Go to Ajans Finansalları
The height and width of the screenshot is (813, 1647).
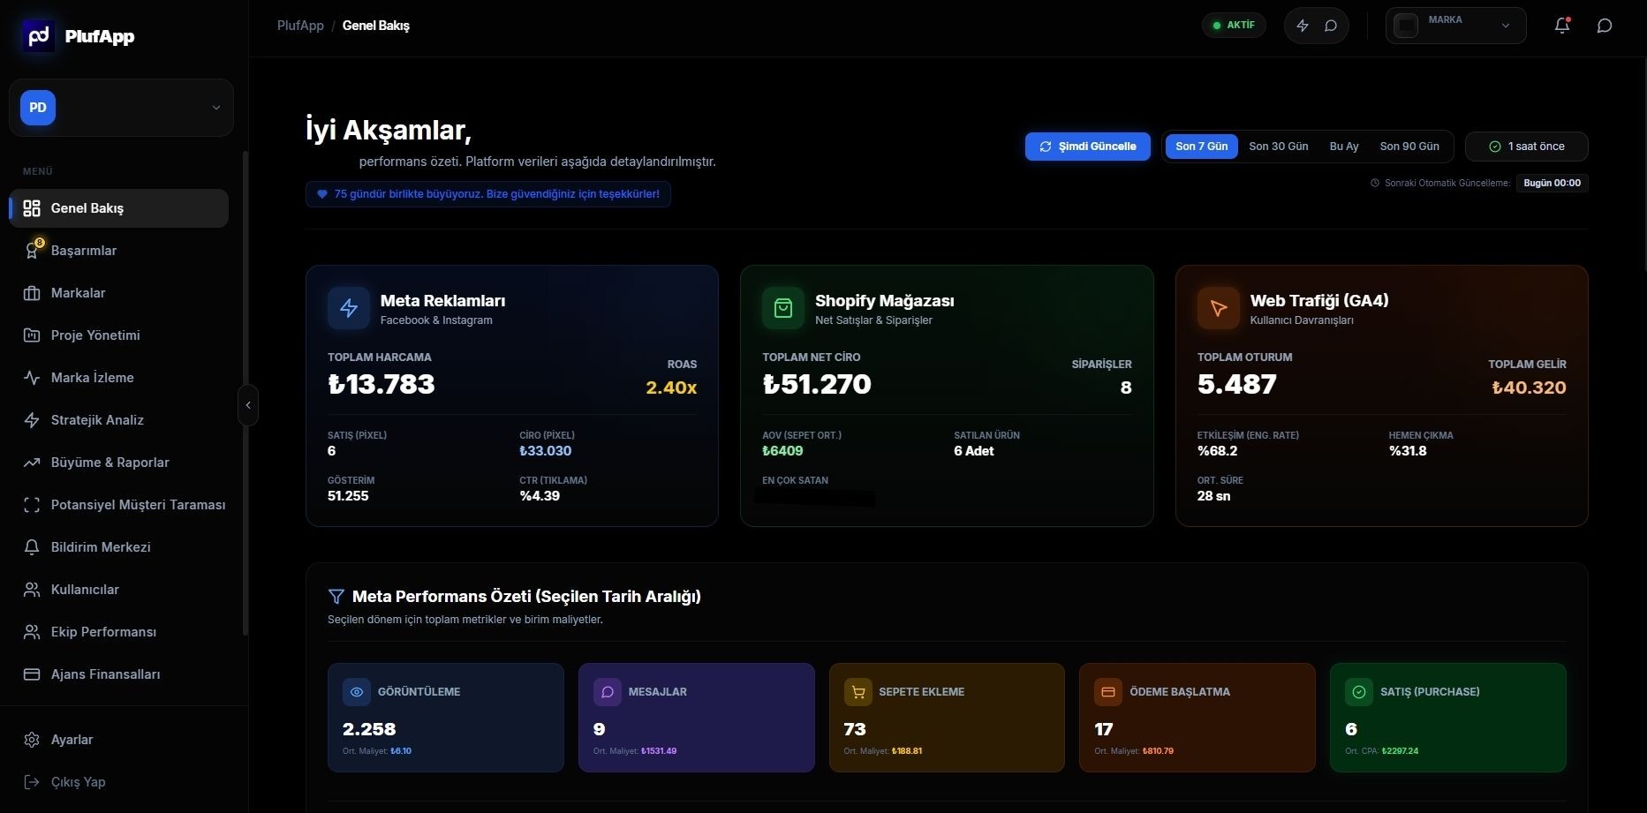coord(118,674)
